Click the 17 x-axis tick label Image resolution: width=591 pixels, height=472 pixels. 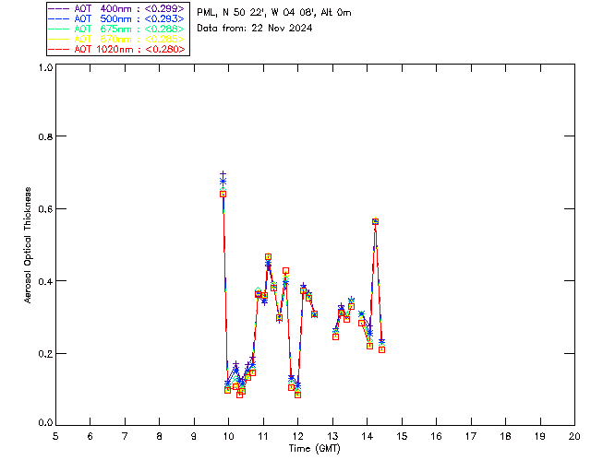[x=471, y=436]
